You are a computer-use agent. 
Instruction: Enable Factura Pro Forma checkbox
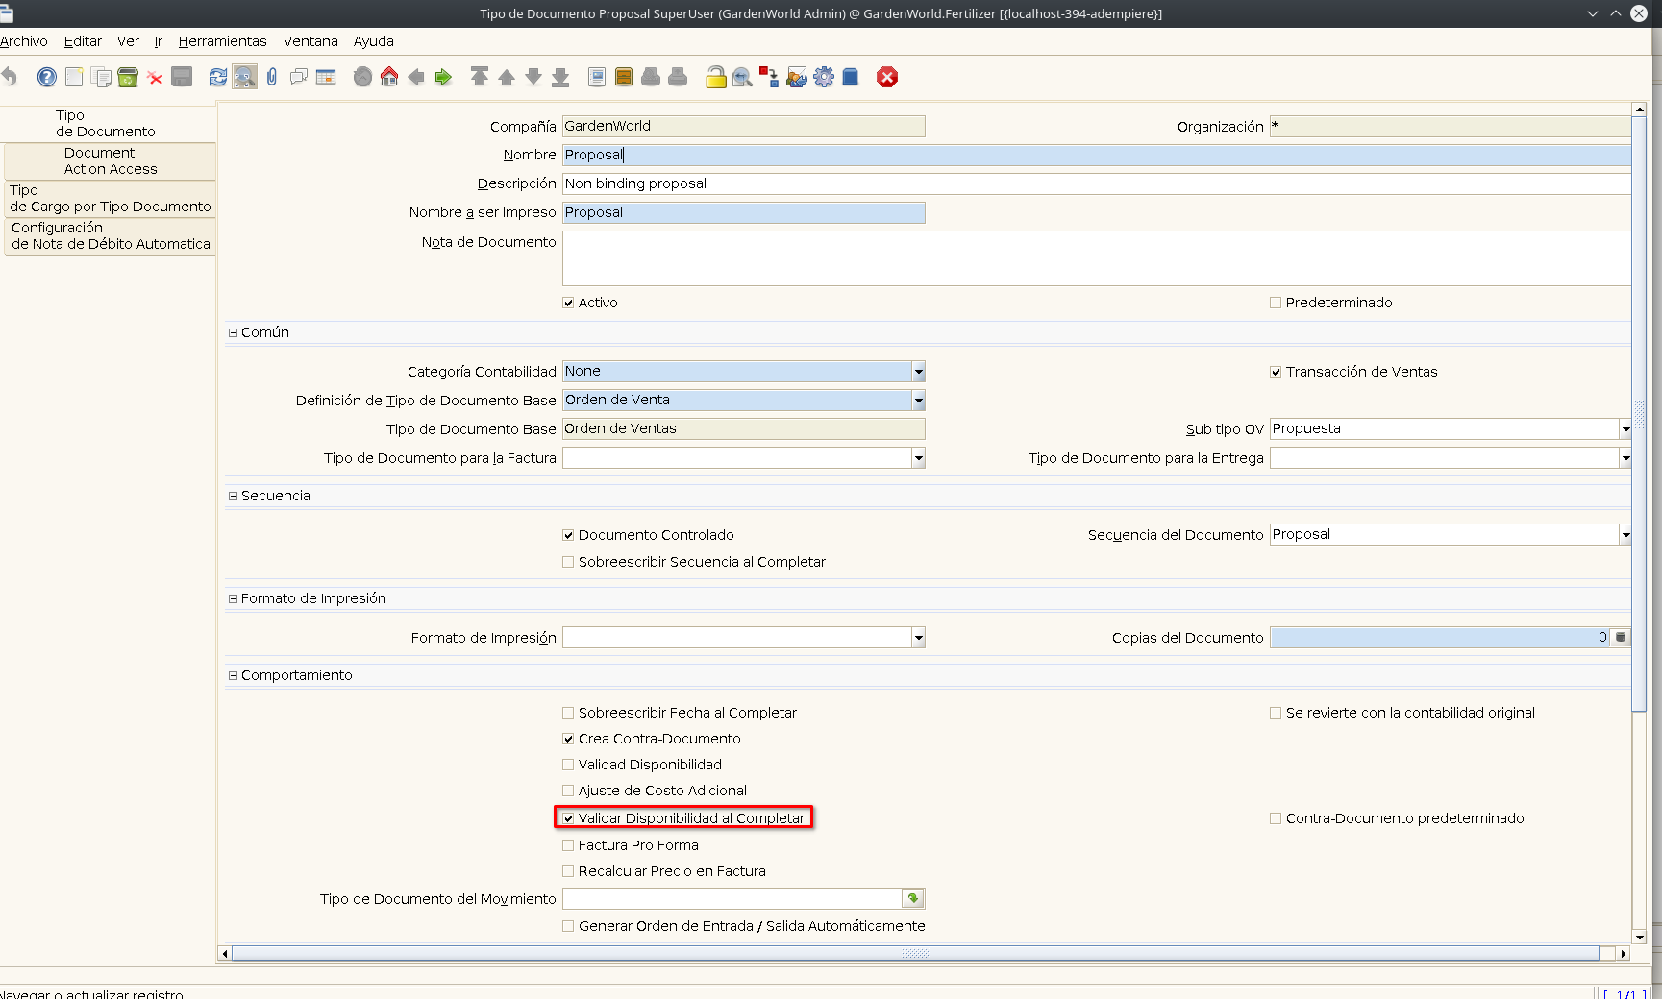point(568,845)
